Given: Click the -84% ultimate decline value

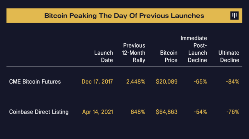Looking at the screenshot, I should click(x=232, y=81).
